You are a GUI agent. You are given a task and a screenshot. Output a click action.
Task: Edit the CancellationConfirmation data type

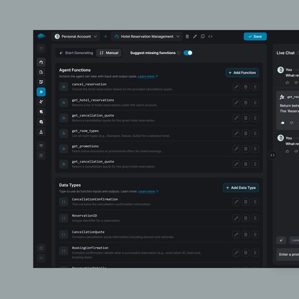click(236, 202)
